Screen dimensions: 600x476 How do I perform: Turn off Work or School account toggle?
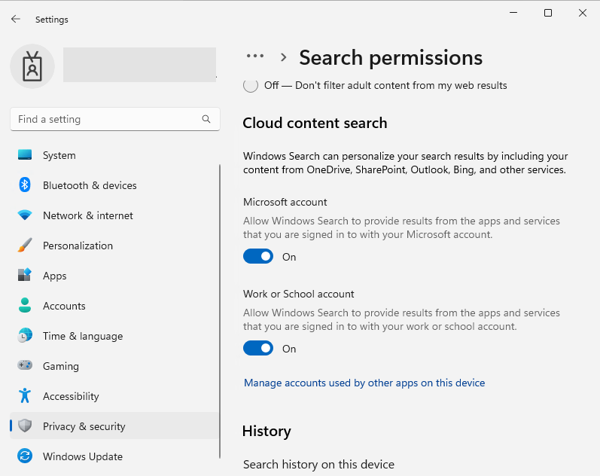[x=258, y=349]
